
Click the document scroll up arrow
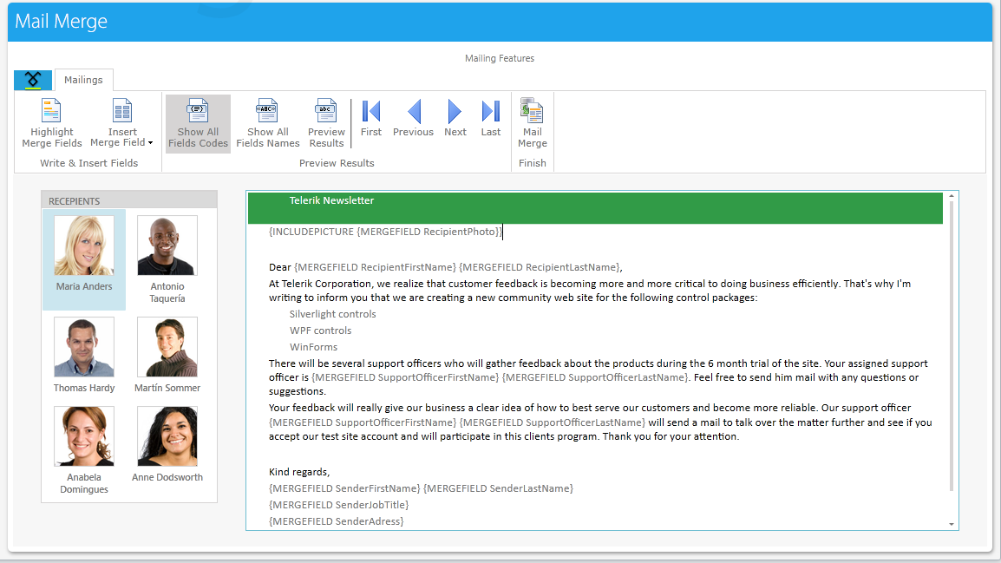(952, 196)
